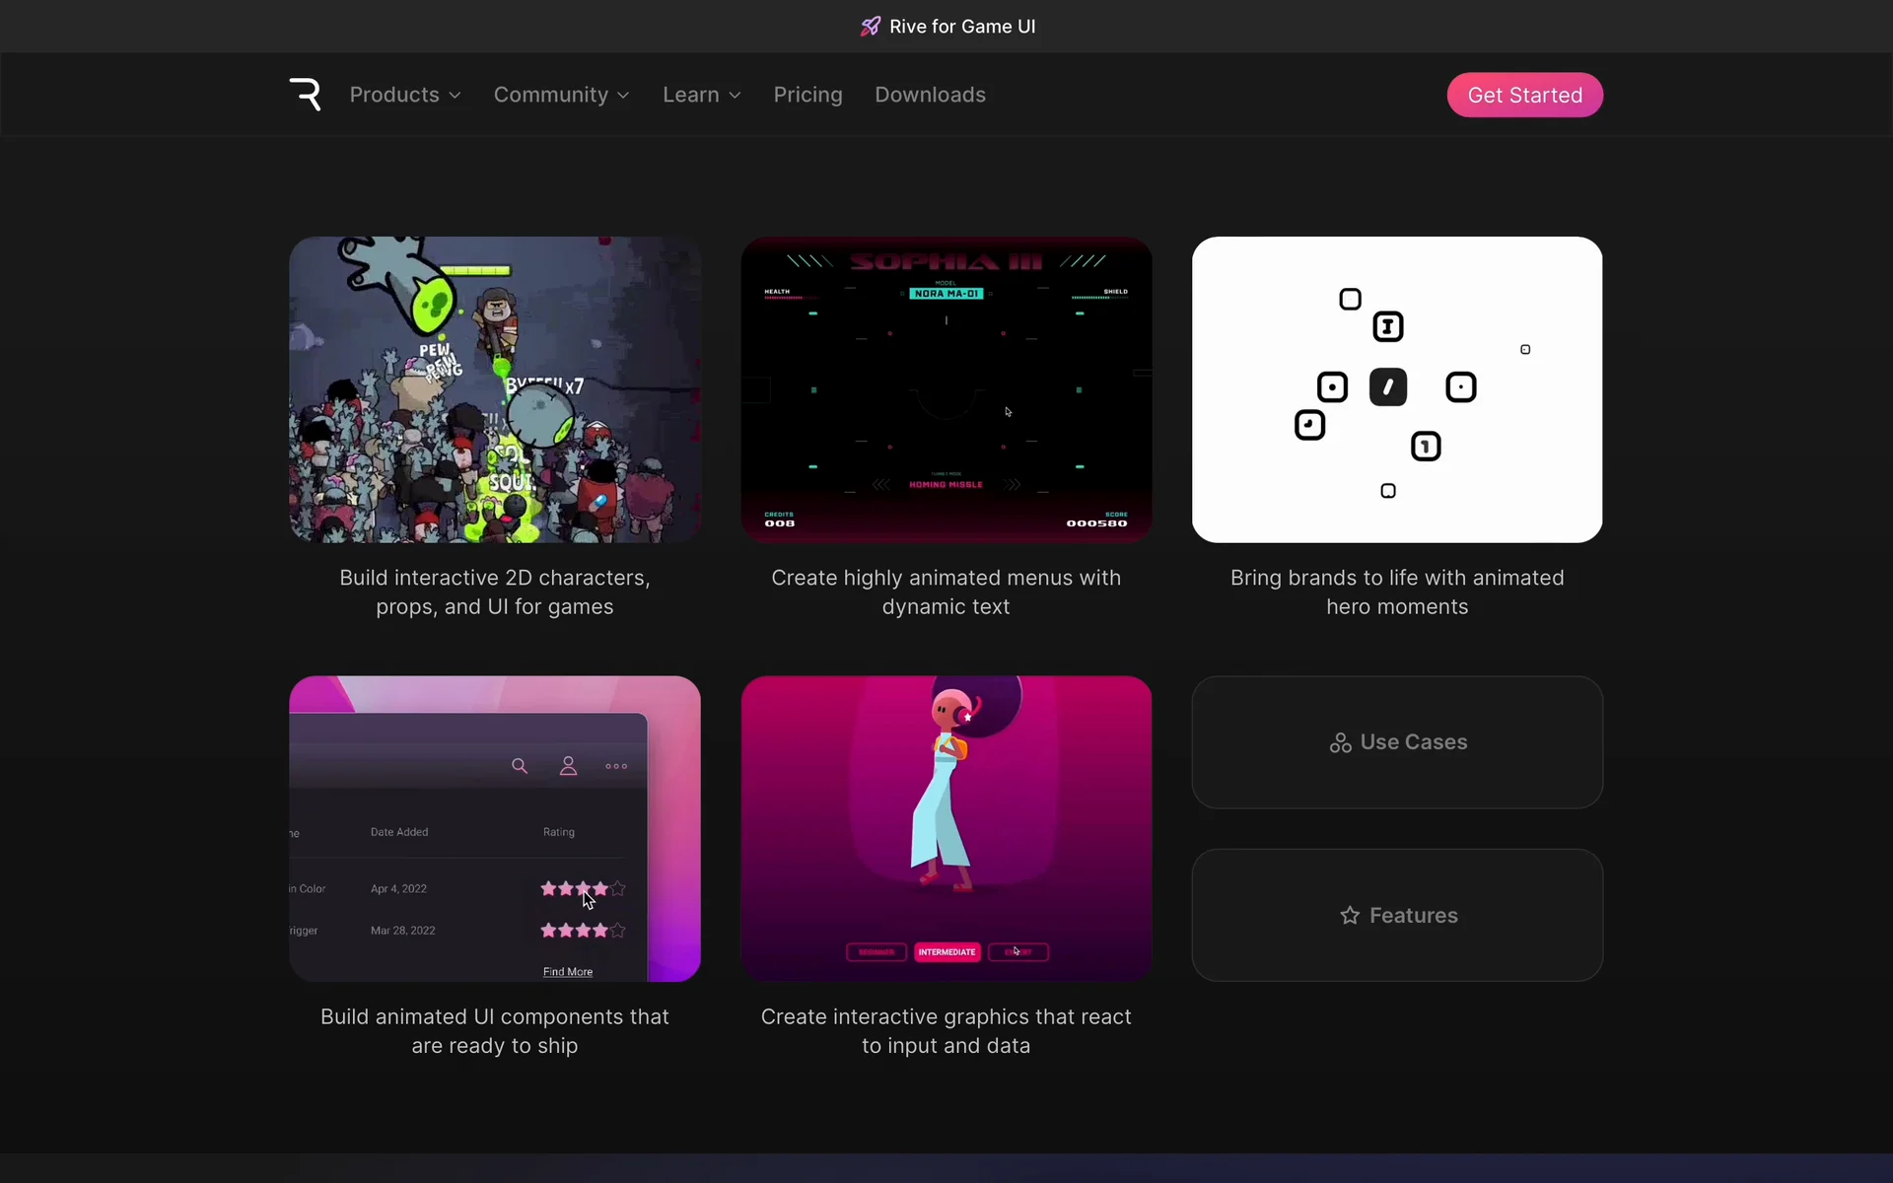
Task: Go to the Downloads page
Action: pos(930,95)
